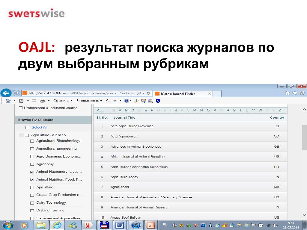This screenshot has height=230, width=307.
Task: Click the volume speaker tray icon
Action: (x=275, y=225)
